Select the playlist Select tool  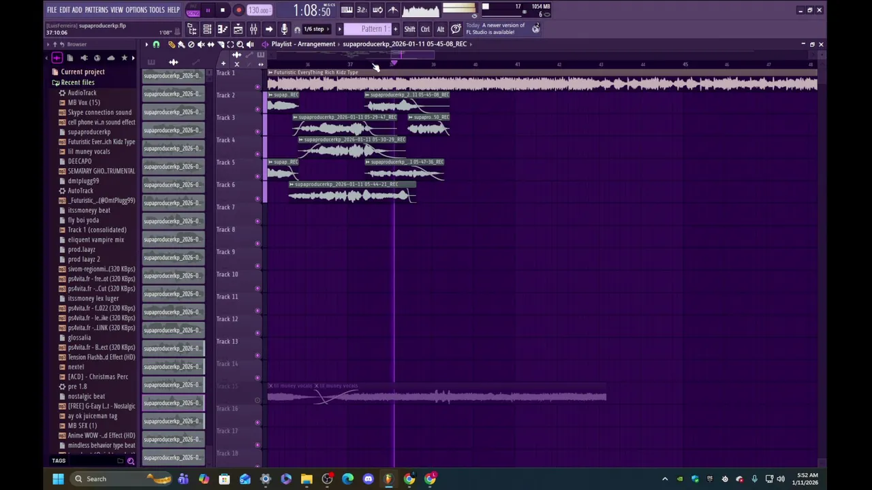[230, 44]
